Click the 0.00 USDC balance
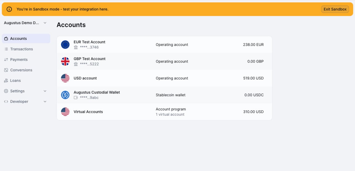Screen dimensions: 355x171 pyautogui.click(x=254, y=95)
